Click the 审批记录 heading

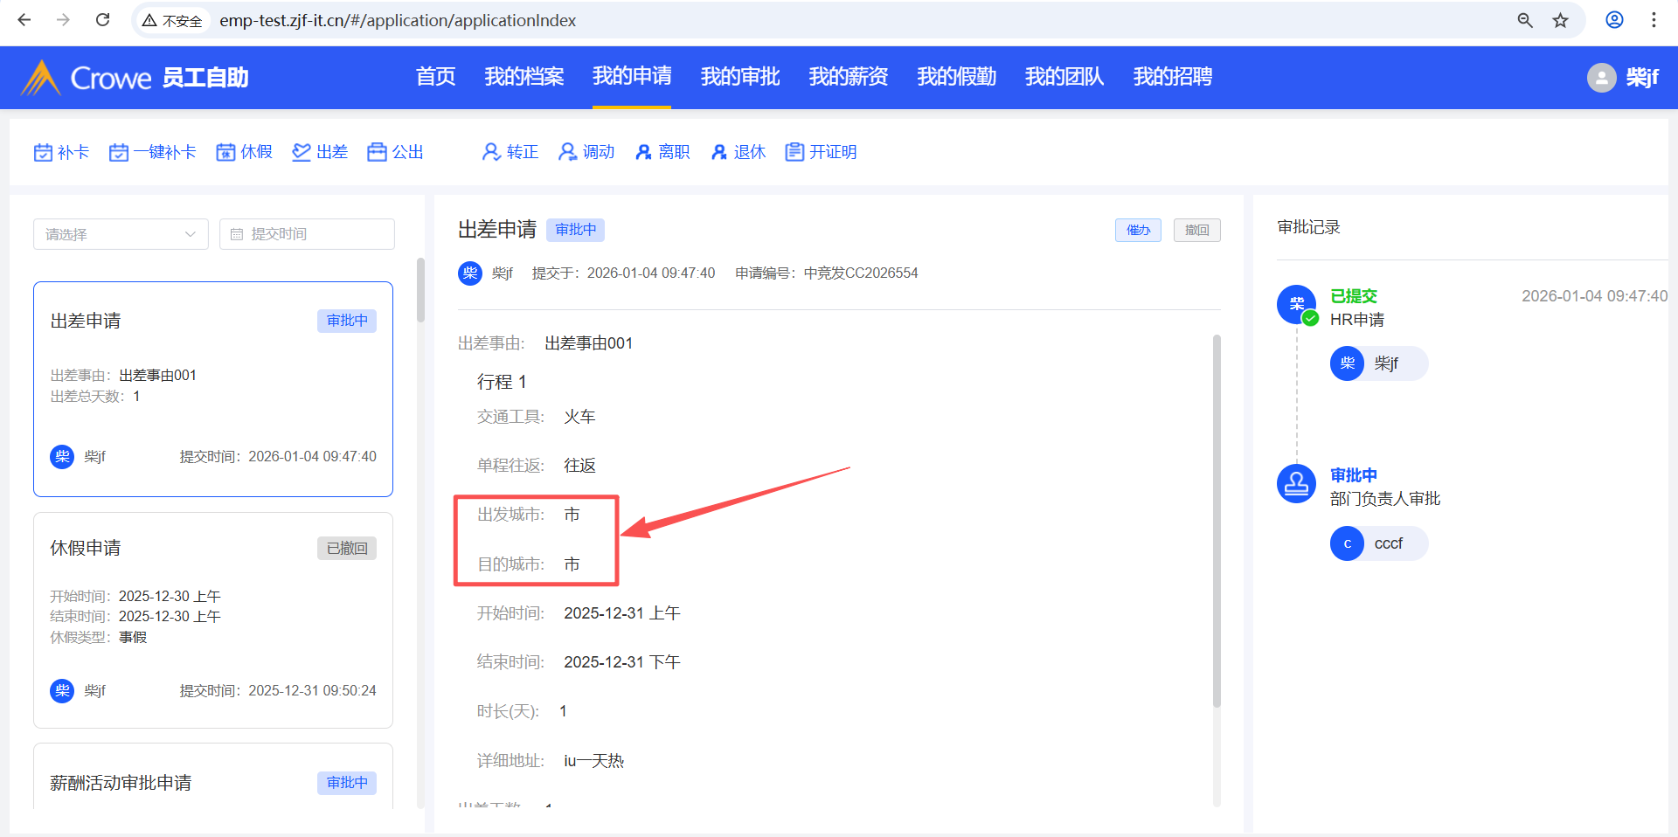(x=1309, y=227)
